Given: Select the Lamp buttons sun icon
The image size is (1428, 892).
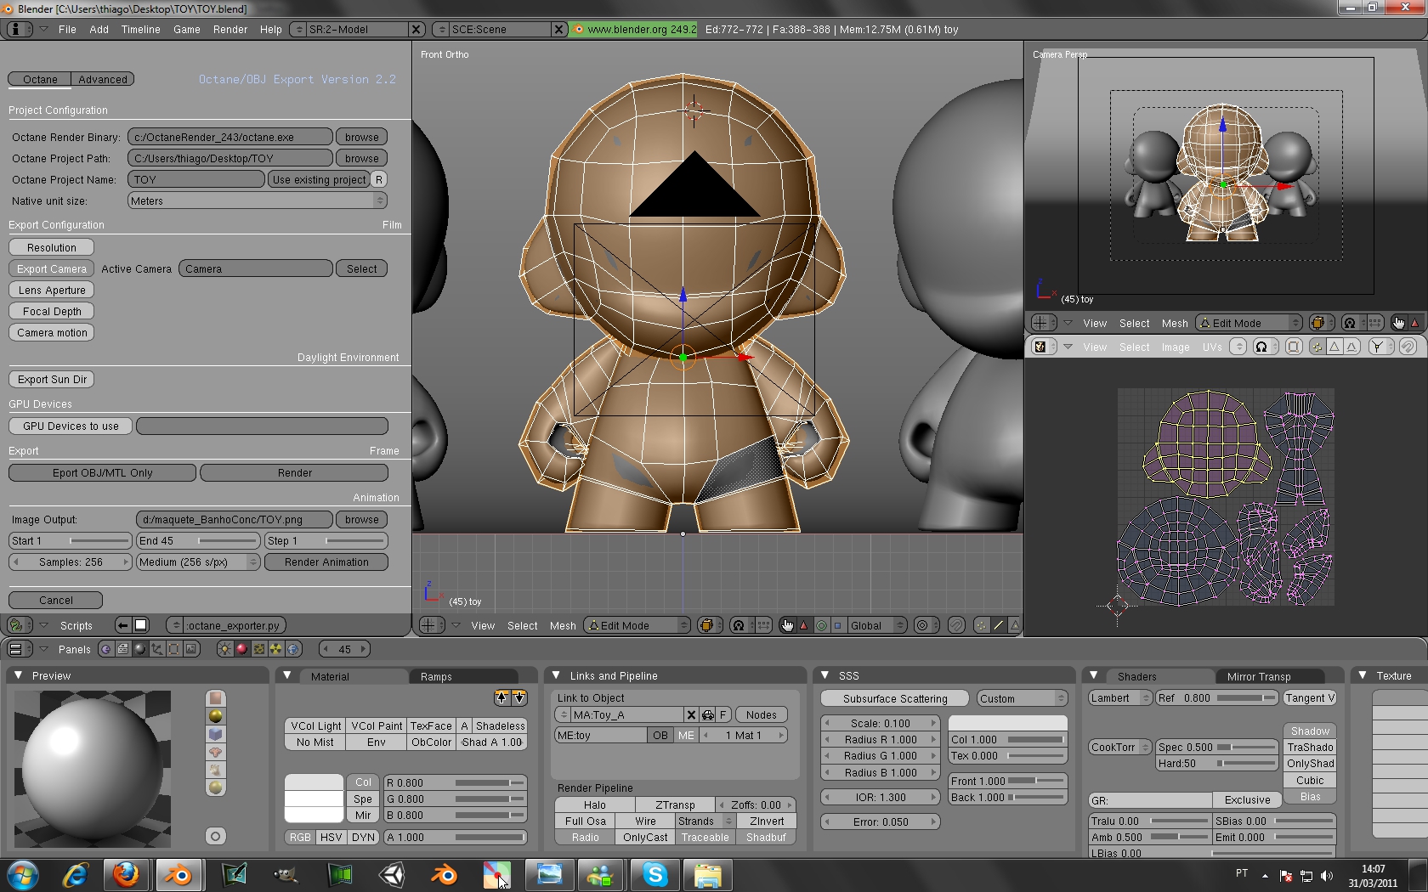Looking at the screenshot, I should (225, 649).
